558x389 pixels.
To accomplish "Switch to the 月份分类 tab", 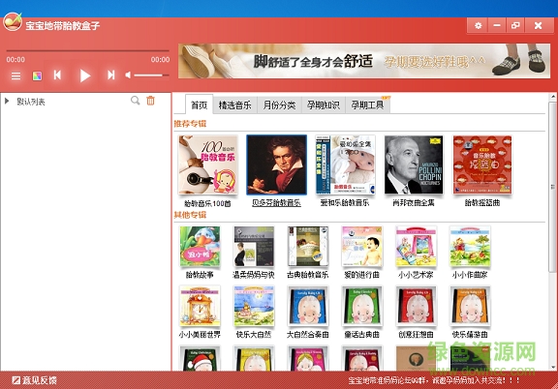I will 279,105.
